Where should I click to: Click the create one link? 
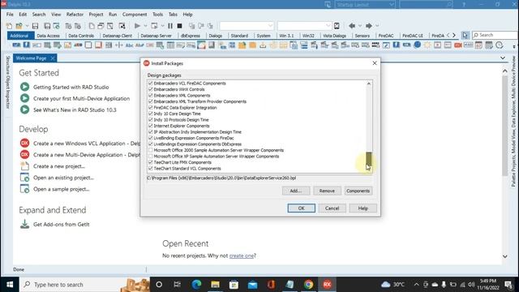click(x=242, y=255)
